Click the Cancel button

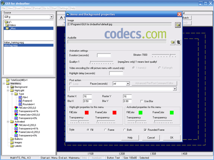click(151, 138)
